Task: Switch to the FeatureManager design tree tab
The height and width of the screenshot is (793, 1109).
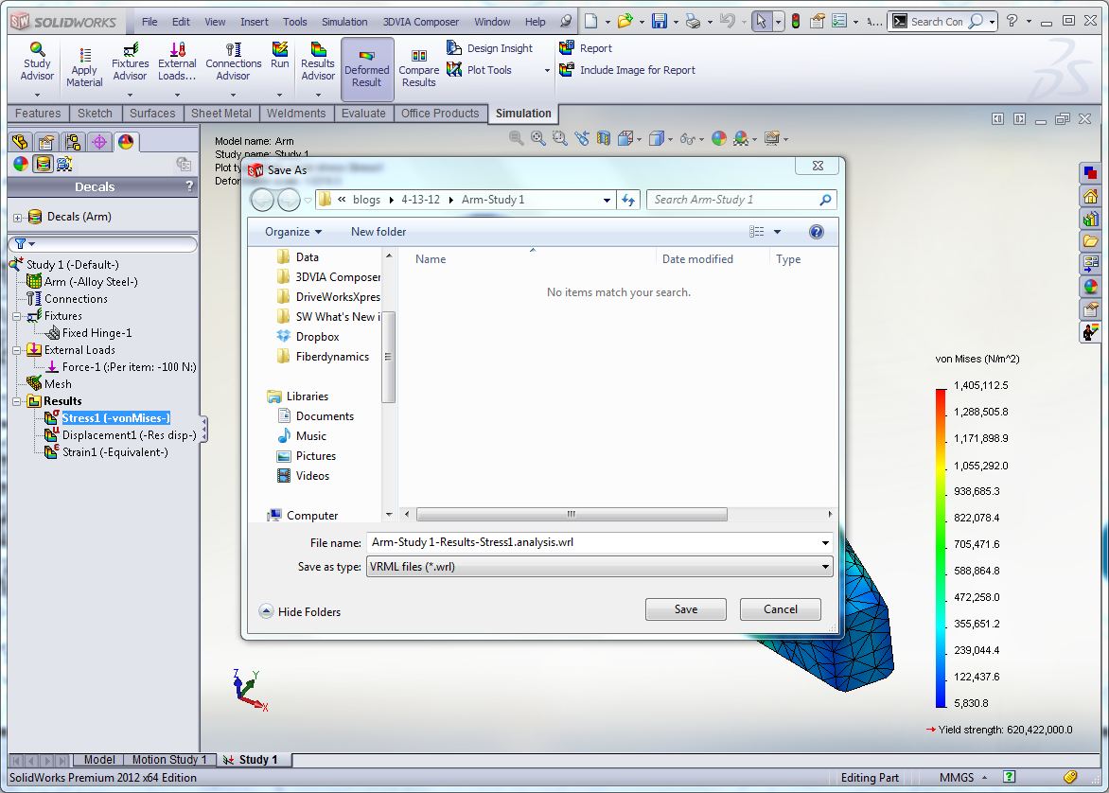Action: coord(20,142)
